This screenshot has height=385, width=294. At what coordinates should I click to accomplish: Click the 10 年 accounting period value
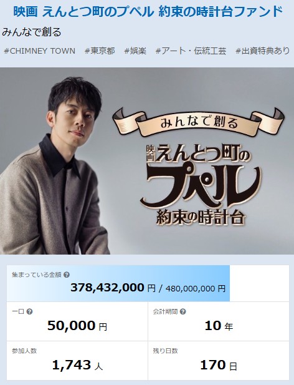[x=219, y=326]
